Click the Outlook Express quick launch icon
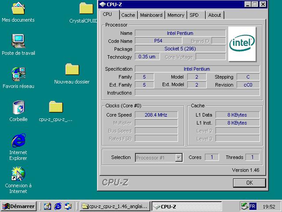Viewport: 282px width, 212px height. (68, 206)
